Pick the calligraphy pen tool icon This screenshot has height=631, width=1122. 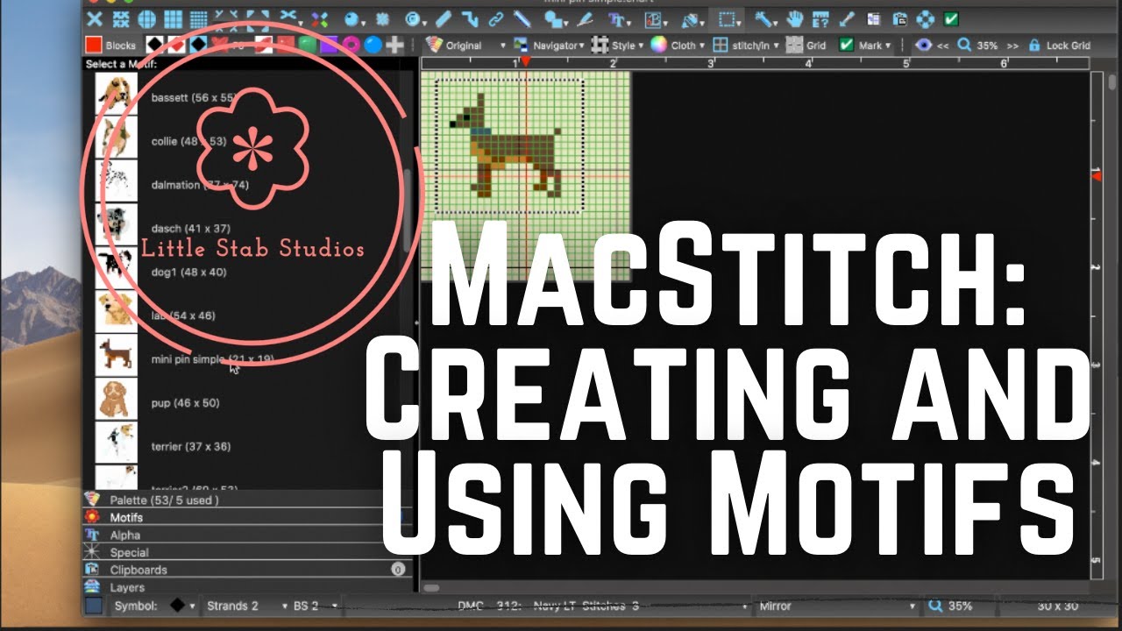[585, 19]
